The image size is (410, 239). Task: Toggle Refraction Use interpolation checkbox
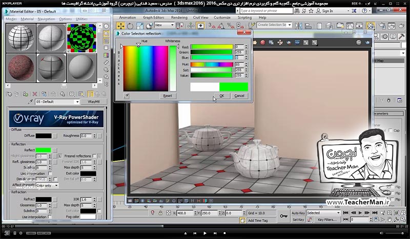(50, 217)
